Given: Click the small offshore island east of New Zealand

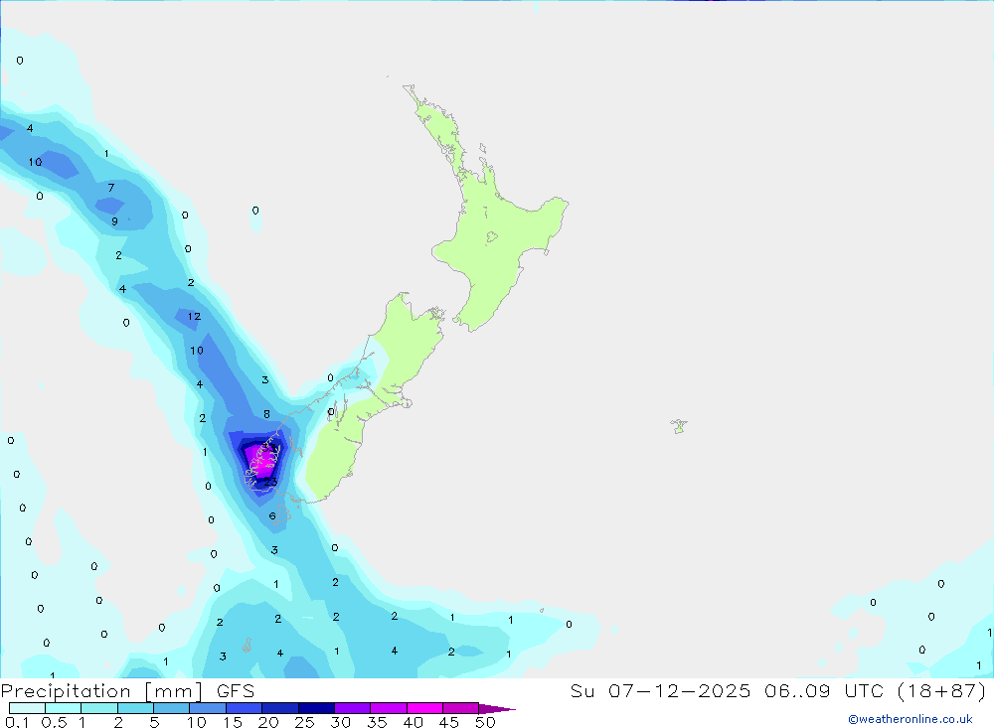Looking at the screenshot, I should 679,426.
